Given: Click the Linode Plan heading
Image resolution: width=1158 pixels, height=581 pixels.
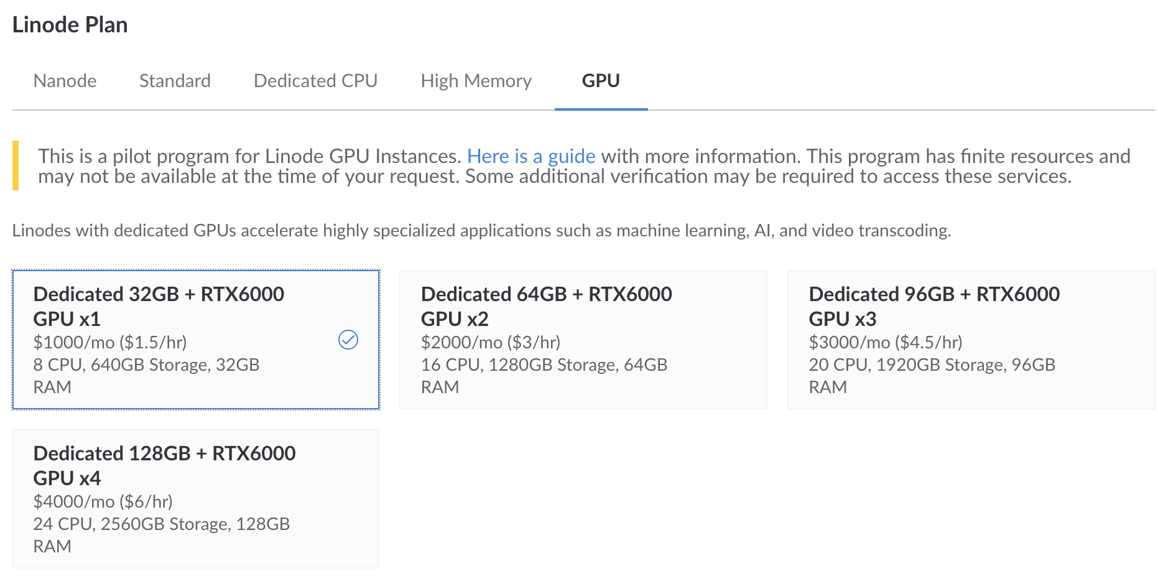Looking at the screenshot, I should pyautogui.click(x=70, y=25).
